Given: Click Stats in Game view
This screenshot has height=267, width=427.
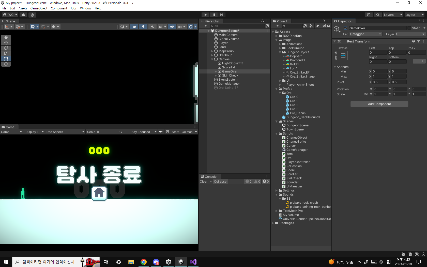Looking at the screenshot, I should pos(175,132).
